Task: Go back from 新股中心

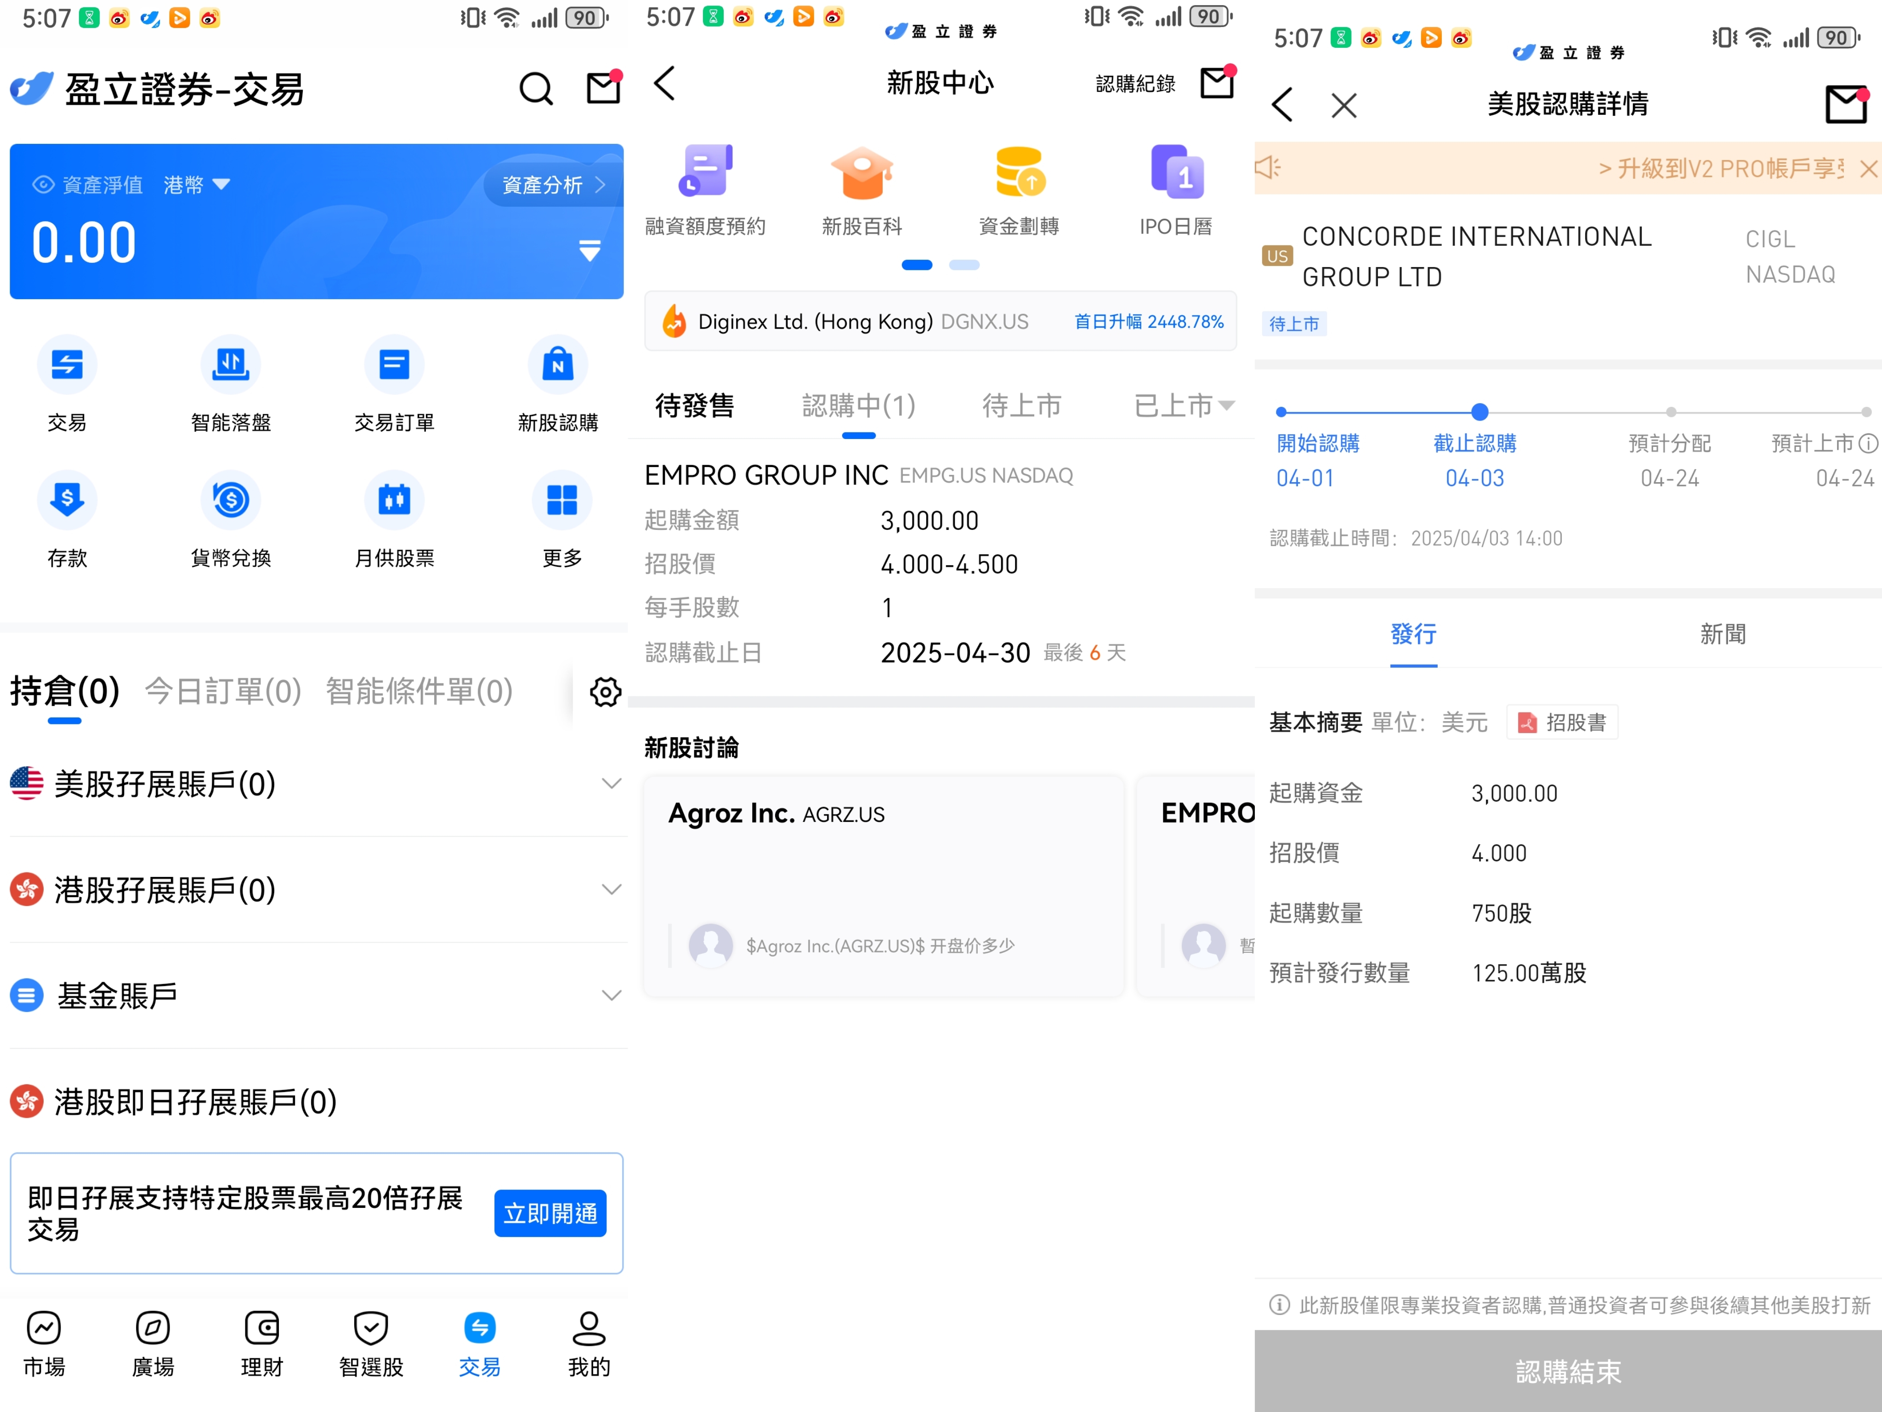Action: click(665, 83)
